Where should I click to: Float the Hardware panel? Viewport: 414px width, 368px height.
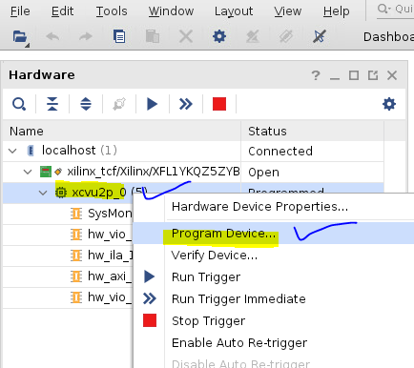373,75
